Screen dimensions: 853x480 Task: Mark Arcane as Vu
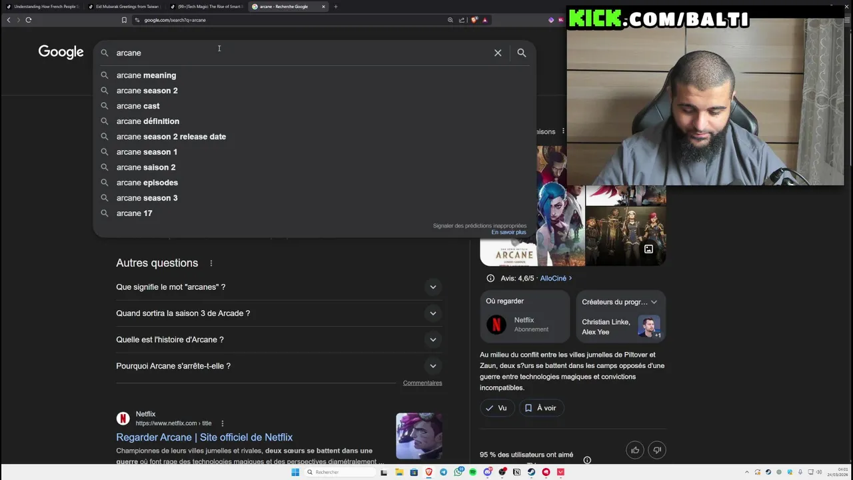[497, 408]
